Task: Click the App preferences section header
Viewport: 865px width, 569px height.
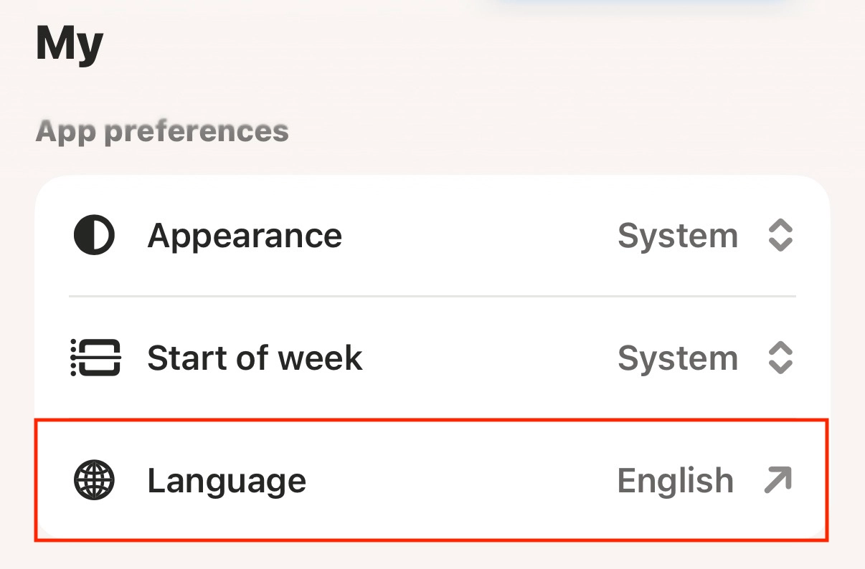Action: 162,131
